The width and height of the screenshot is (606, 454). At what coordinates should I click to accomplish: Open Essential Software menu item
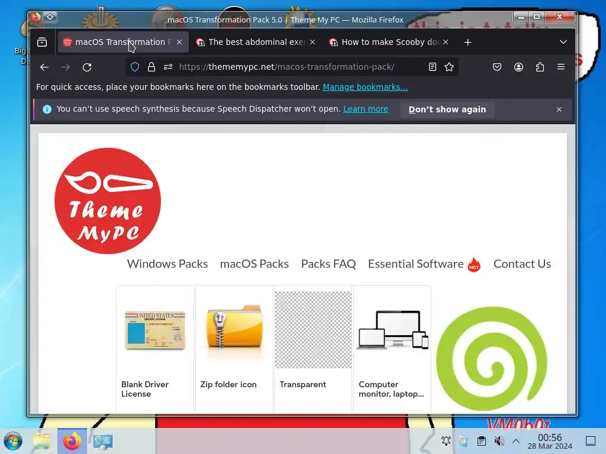click(416, 264)
